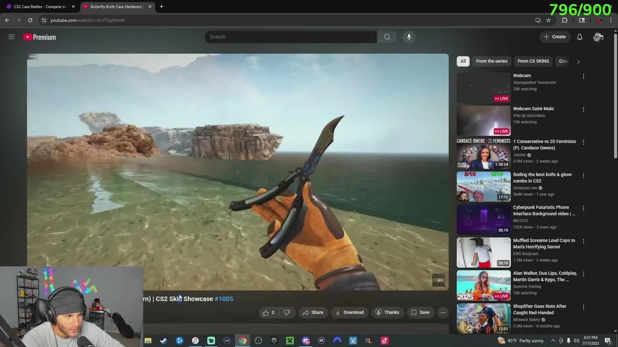Go back in browser history
618x347 pixels.
(7, 20)
